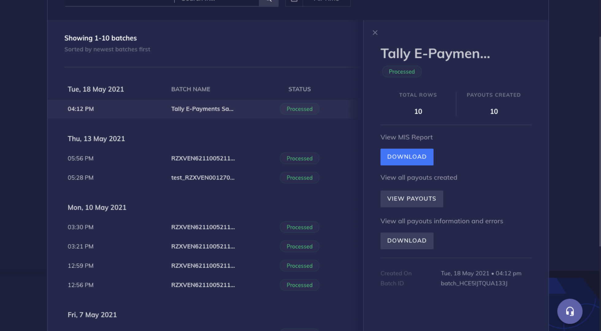601x331 pixels.
Task: Close the batch details panel
Action: 375,32
